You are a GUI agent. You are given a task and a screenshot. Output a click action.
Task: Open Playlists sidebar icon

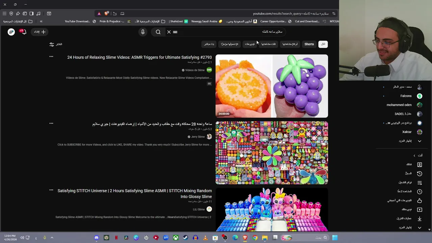tap(420, 183)
